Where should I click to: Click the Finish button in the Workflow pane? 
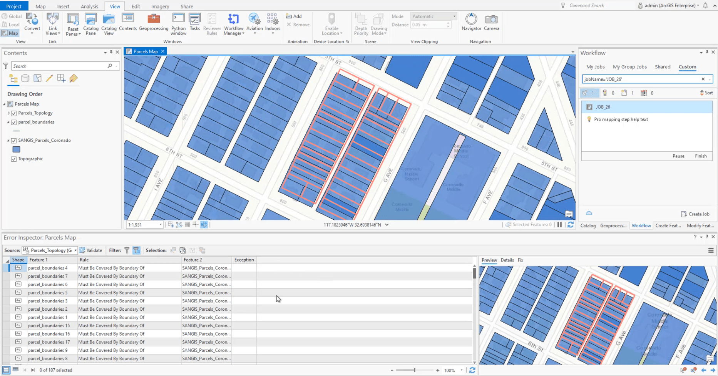coord(701,156)
